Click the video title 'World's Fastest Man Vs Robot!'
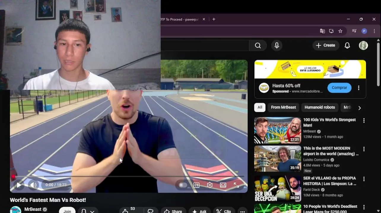This screenshot has width=381, height=213. pyautogui.click(x=48, y=200)
